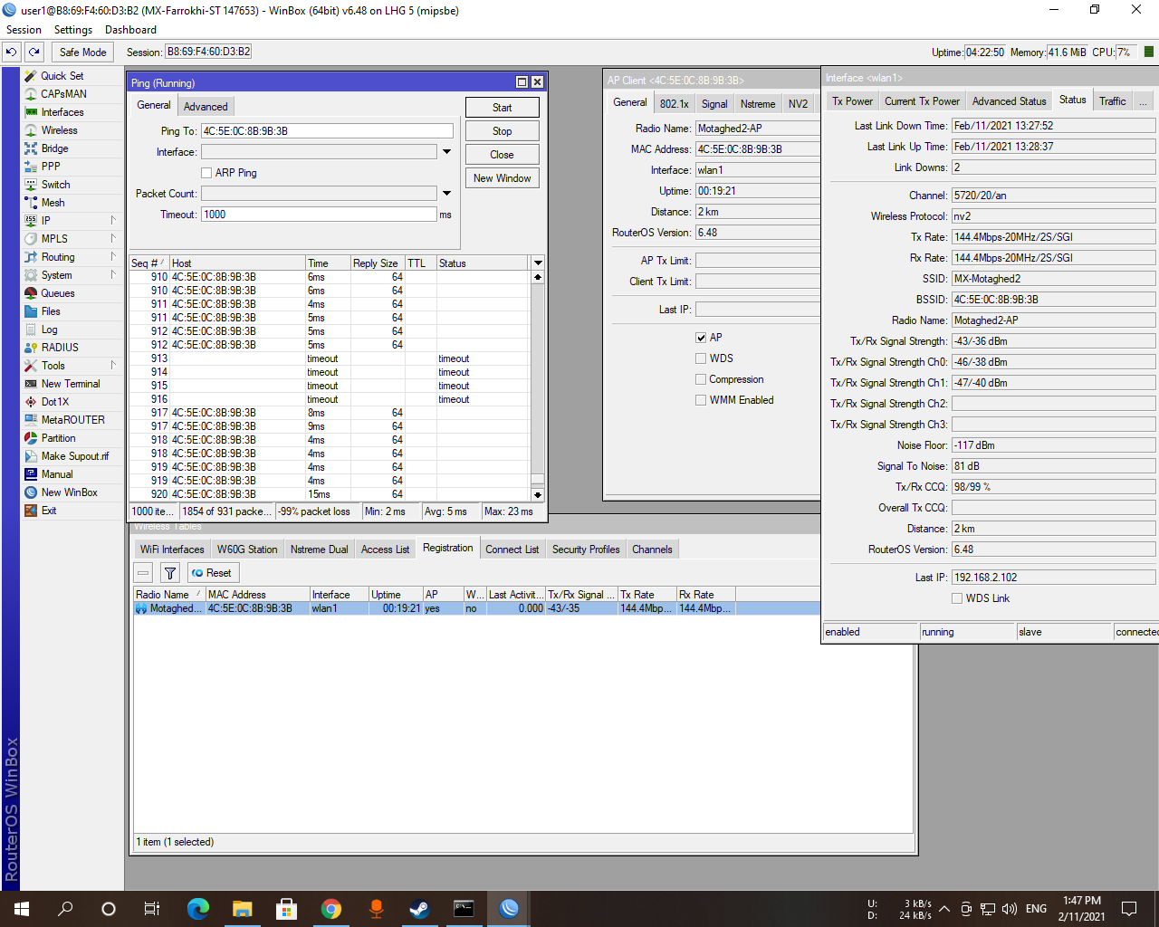Enable Compression in AP Client settings
The image size is (1159, 927).
[x=701, y=378]
